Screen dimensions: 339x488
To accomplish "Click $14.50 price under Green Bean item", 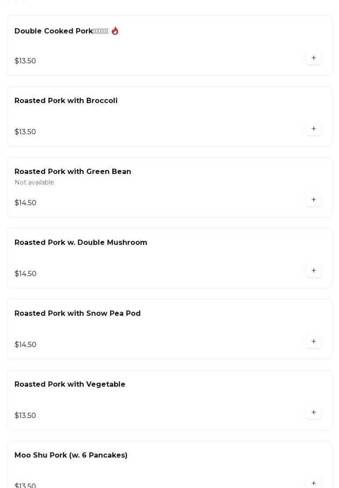I will click(x=26, y=203).
